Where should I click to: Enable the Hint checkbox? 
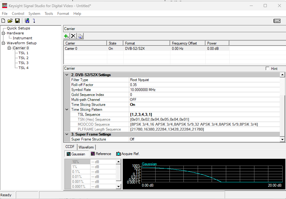point(267,68)
